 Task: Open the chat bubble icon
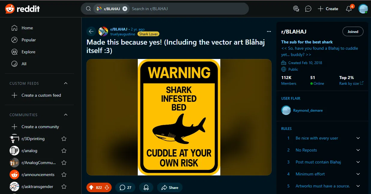click(x=308, y=9)
